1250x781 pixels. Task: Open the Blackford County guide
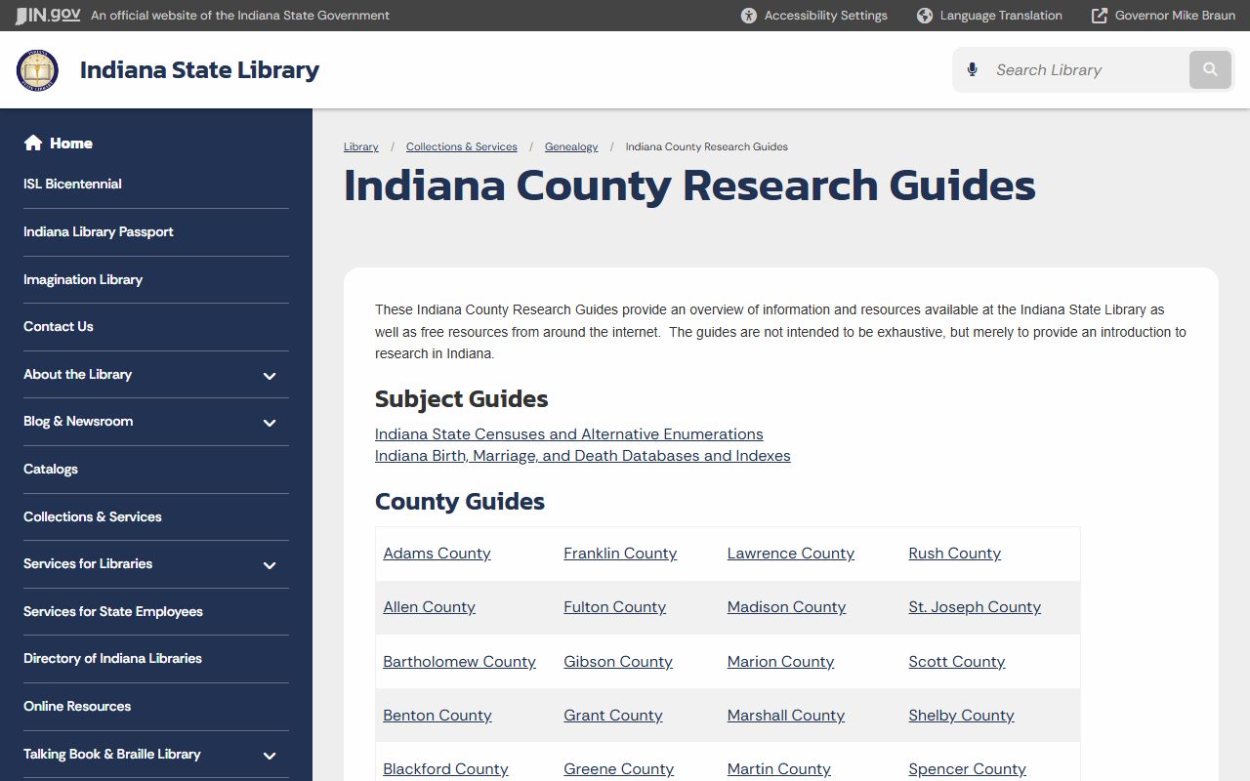445,769
